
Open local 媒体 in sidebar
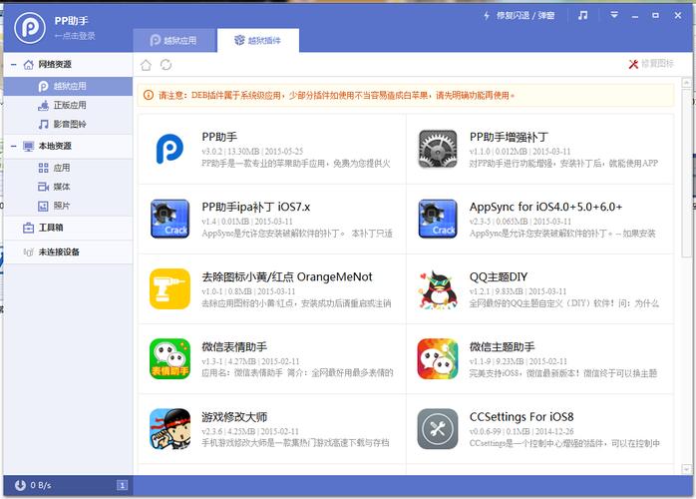69,187
